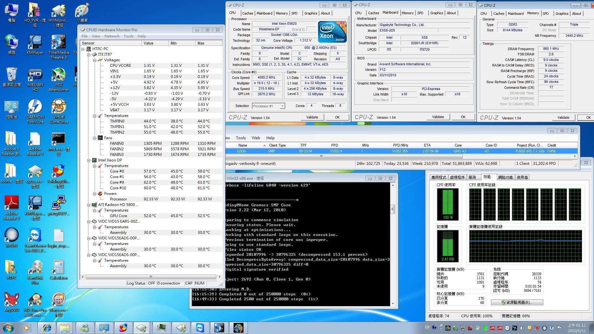594x334 pixels.
Task: Click the volume speaker tray icon
Action: pos(522,328)
